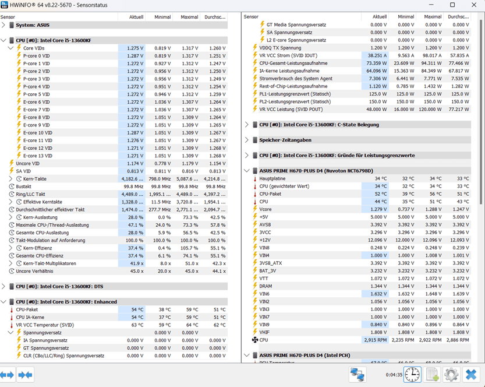Collapse ASUS PRIME H670-PLUS D4 Intel PCH group
This screenshot has height=387, width=485.
[246, 356]
